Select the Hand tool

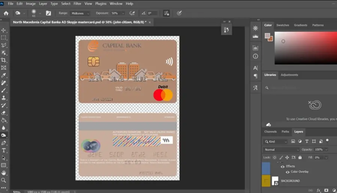pyautogui.click(x=4, y=173)
